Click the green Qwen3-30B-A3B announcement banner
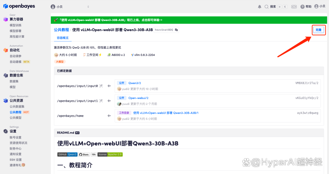The width and height of the screenshot is (329, 174). coord(189,20)
